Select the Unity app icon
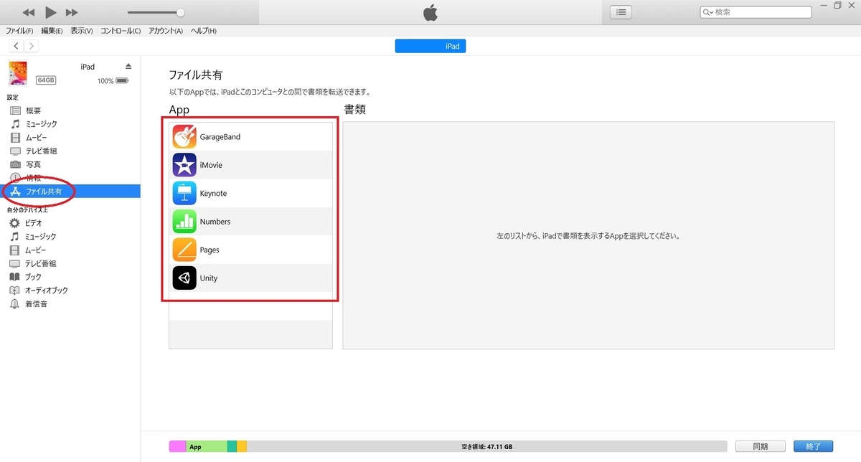Image resolution: width=861 pixels, height=462 pixels. click(x=184, y=278)
